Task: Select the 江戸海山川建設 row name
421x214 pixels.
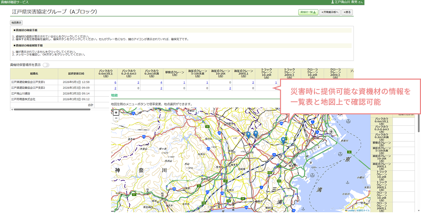Action: point(20,94)
